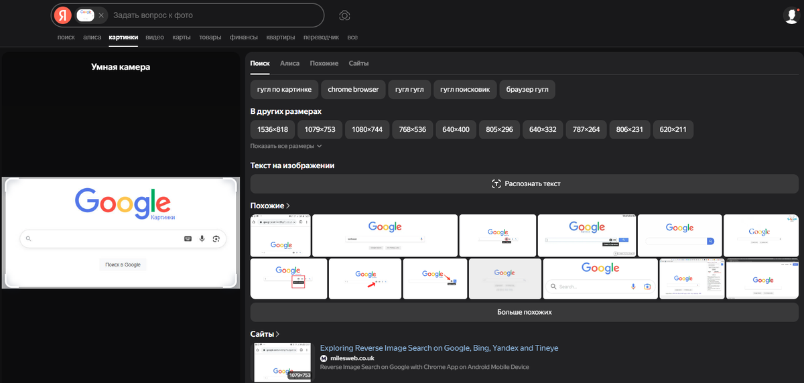This screenshot has height=383, width=804.
Task: Choose the 640×332 size
Action: pos(543,129)
